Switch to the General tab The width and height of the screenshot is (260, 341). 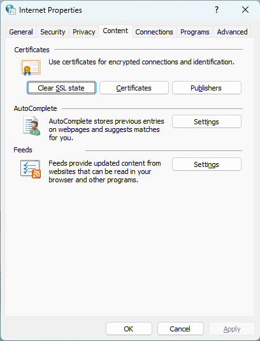pyautogui.click(x=21, y=32)
